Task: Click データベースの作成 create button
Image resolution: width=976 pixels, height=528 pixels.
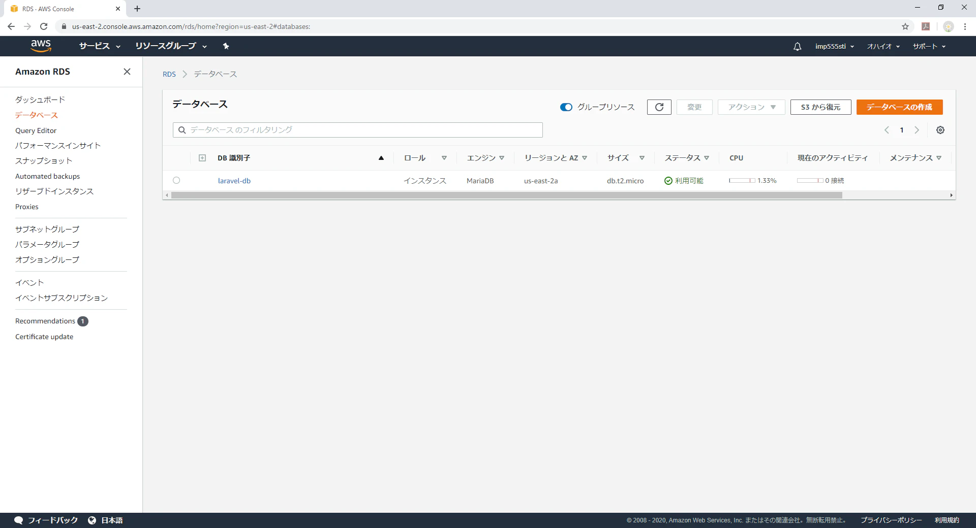Action: (899, 107)
